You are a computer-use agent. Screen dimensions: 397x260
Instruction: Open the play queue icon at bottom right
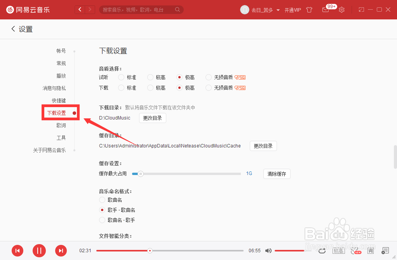click(x=385, y=251)
